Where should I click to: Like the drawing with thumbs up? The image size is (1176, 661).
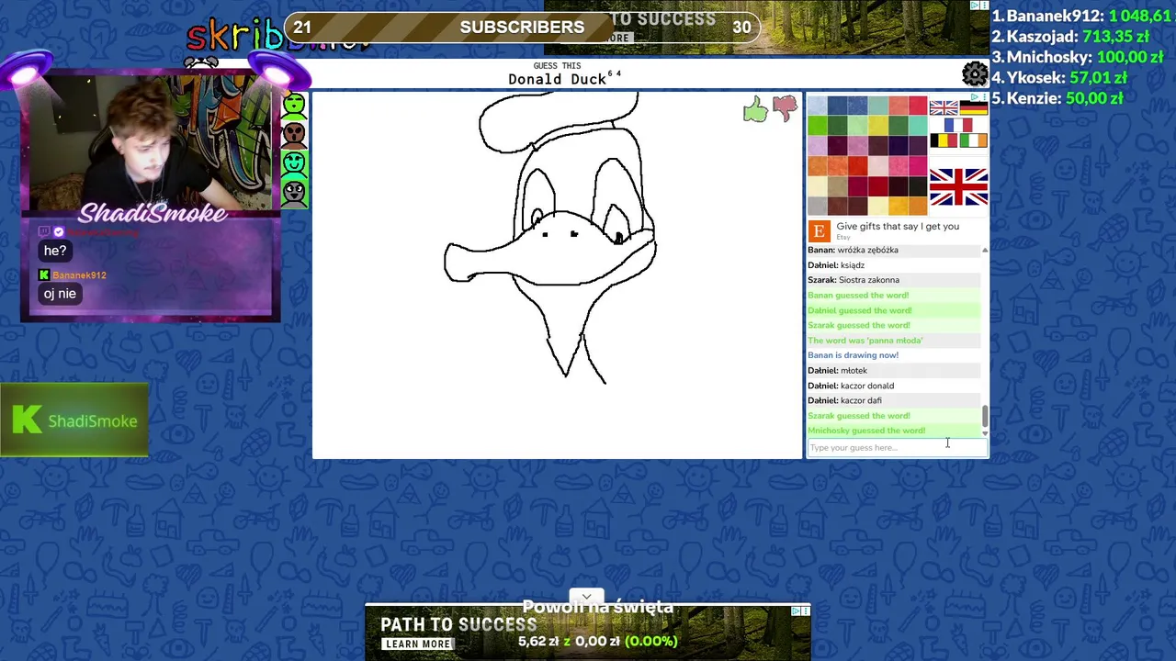tap(755, 109)
